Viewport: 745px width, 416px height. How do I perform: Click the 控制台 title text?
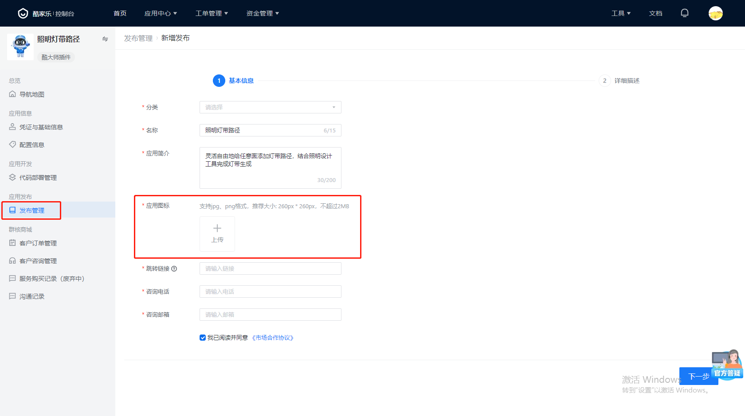65,14
